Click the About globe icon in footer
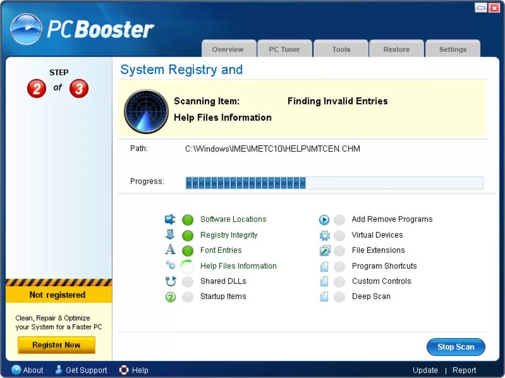Image resolution: width=505 pixels, height=378 pixels. click(x=16, y=370)
